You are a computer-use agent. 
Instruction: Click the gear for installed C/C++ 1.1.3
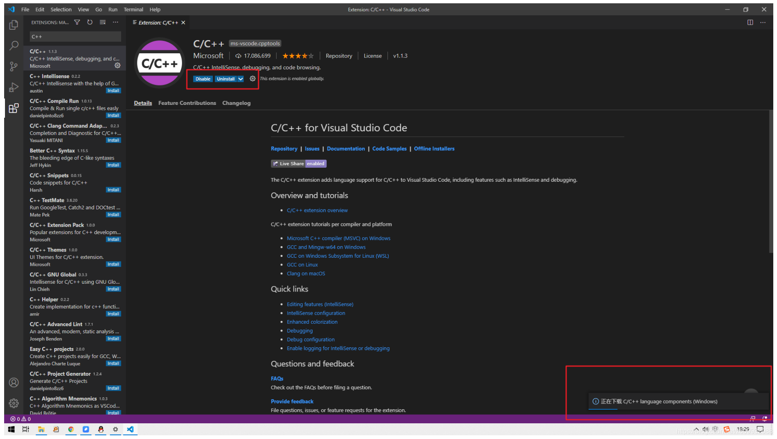117,65
